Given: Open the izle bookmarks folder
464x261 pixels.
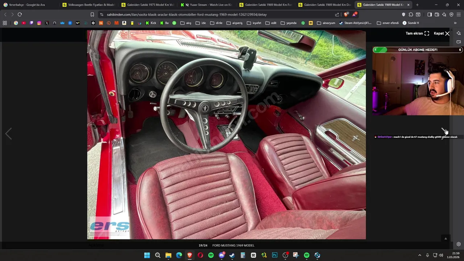Looking at the screenshot, I should click(x=200, y=23).
